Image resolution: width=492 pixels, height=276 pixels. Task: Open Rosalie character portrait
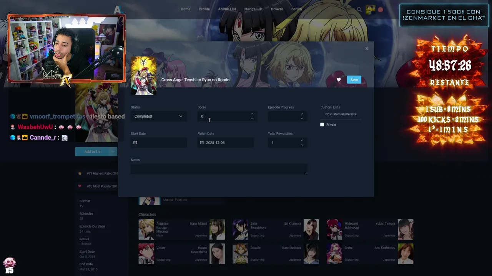[240, 254]
